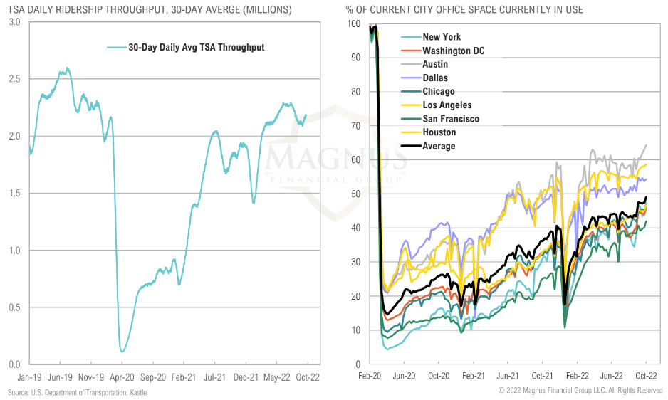668x400 pixels.
Task: Select the Houston legend entry
Action: tap(429, 132)
